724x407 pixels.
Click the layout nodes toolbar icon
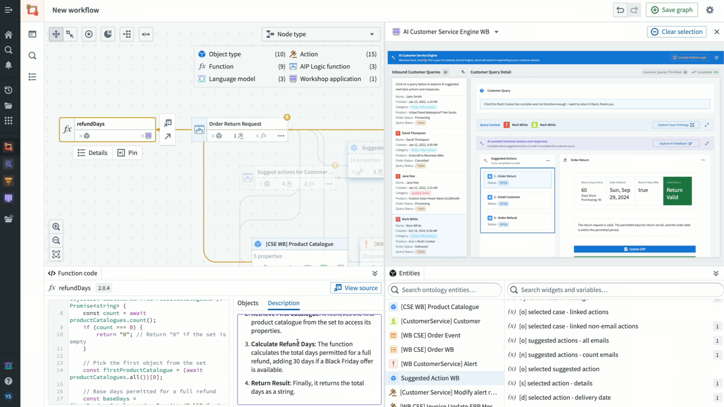coord(127,34)
